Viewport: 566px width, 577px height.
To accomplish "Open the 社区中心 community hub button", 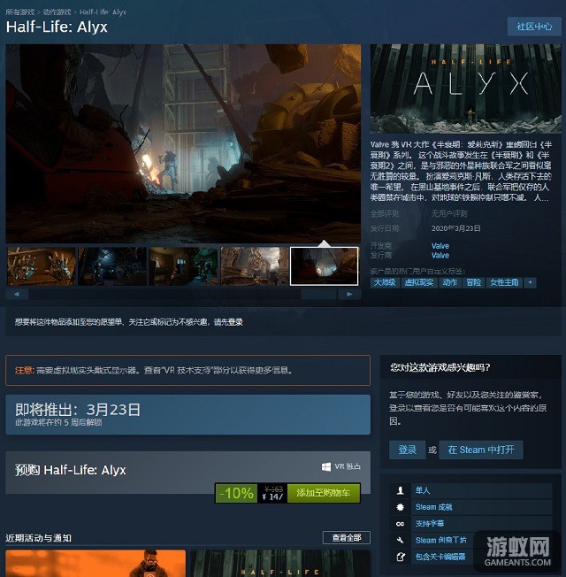I will (x=534, y=27).
